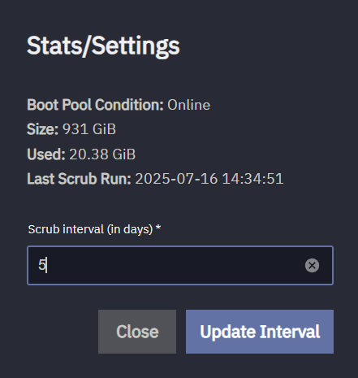
Task: Click the 14:34:51 scrub time
Action: (252, 179)
